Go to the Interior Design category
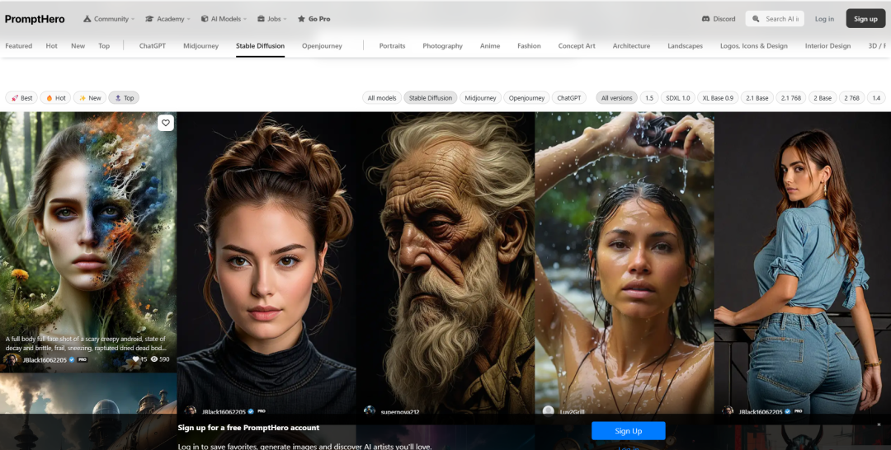This screenshot has width=891, height=450. pos(828,46)
